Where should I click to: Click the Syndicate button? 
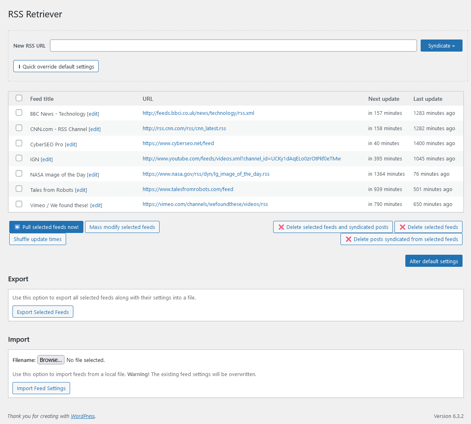point(441,45)
